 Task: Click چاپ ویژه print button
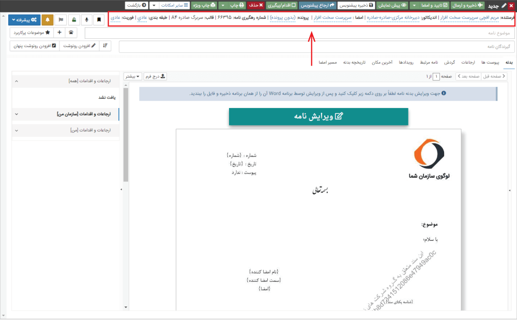coord(204,5)
